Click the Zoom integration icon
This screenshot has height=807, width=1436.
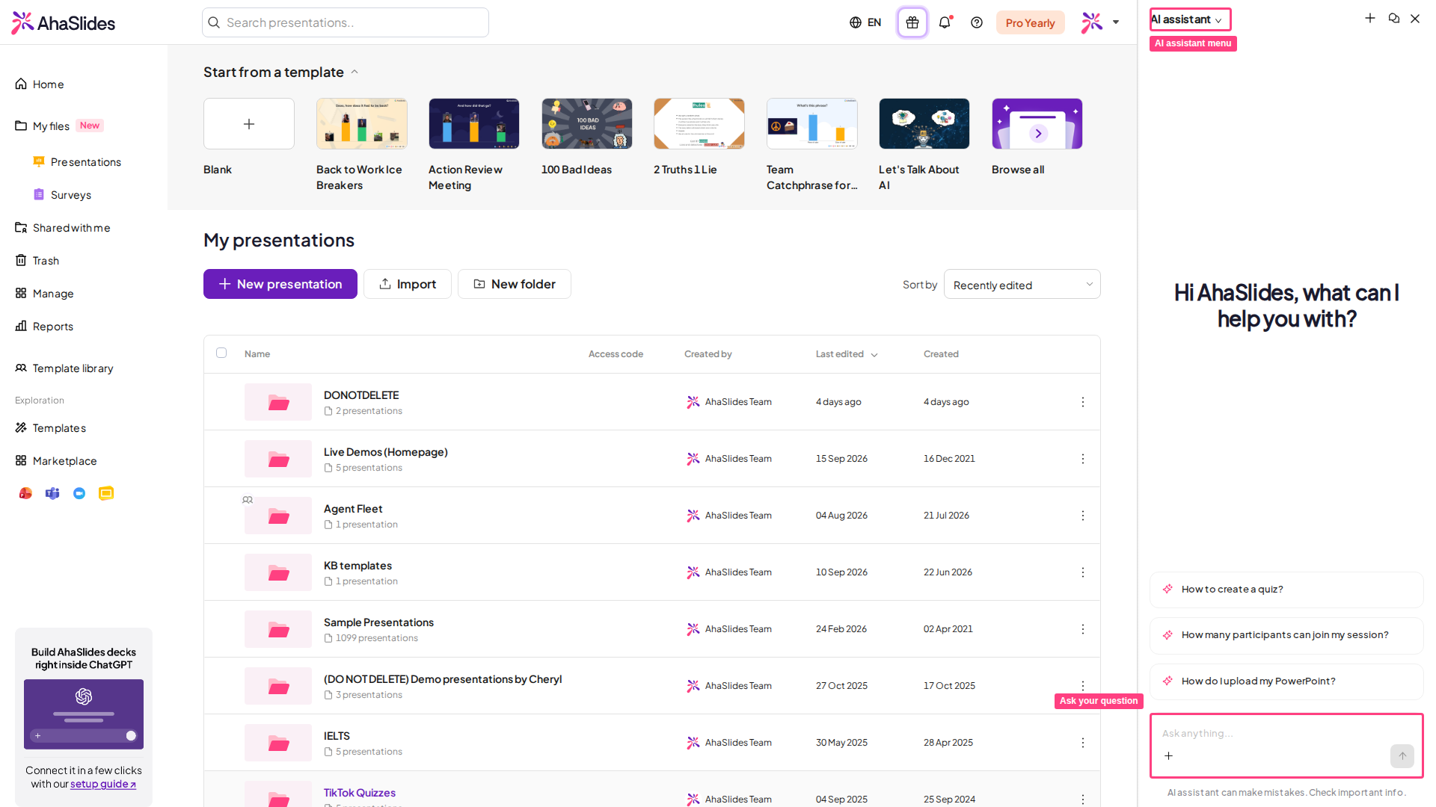pos(79,493)
